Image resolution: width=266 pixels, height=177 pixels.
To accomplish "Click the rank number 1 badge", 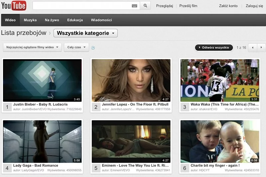I will pyautogui.click(x=7, y=107).
